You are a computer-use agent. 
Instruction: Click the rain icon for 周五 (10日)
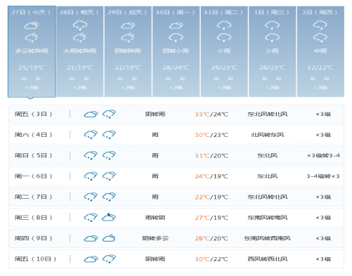(x=109, y=258)
